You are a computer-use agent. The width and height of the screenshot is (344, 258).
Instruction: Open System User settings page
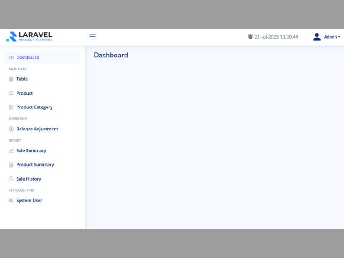pyautogui.click(x=29, y=200)
